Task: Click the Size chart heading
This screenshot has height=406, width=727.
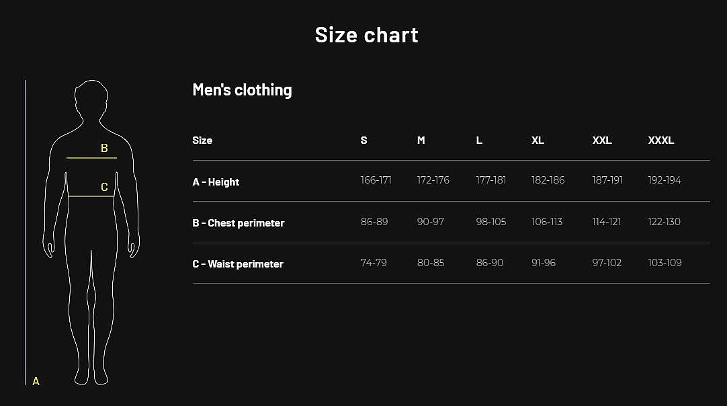Action: click(367, 35)
